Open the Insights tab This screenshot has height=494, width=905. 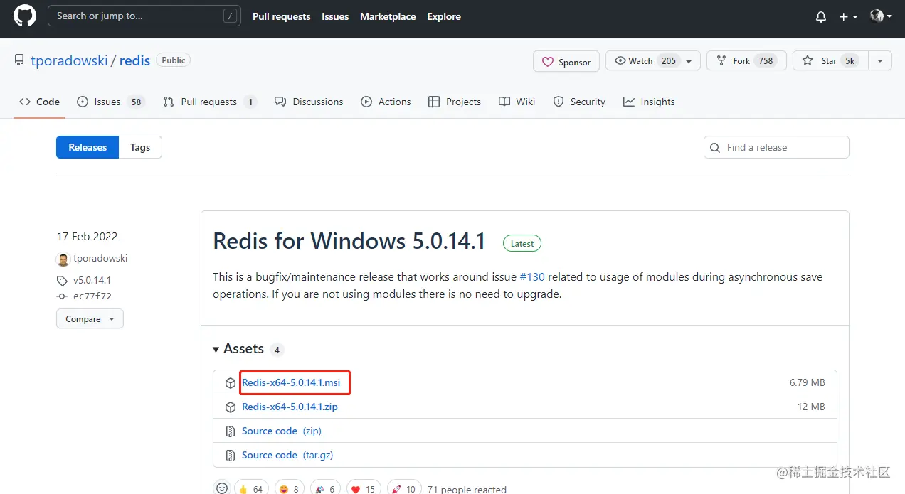point(649,102)
